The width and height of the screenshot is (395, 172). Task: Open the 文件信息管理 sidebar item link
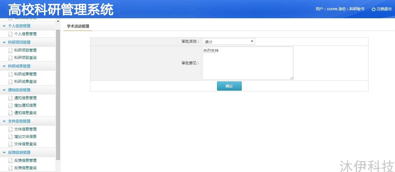coord(25,129)
